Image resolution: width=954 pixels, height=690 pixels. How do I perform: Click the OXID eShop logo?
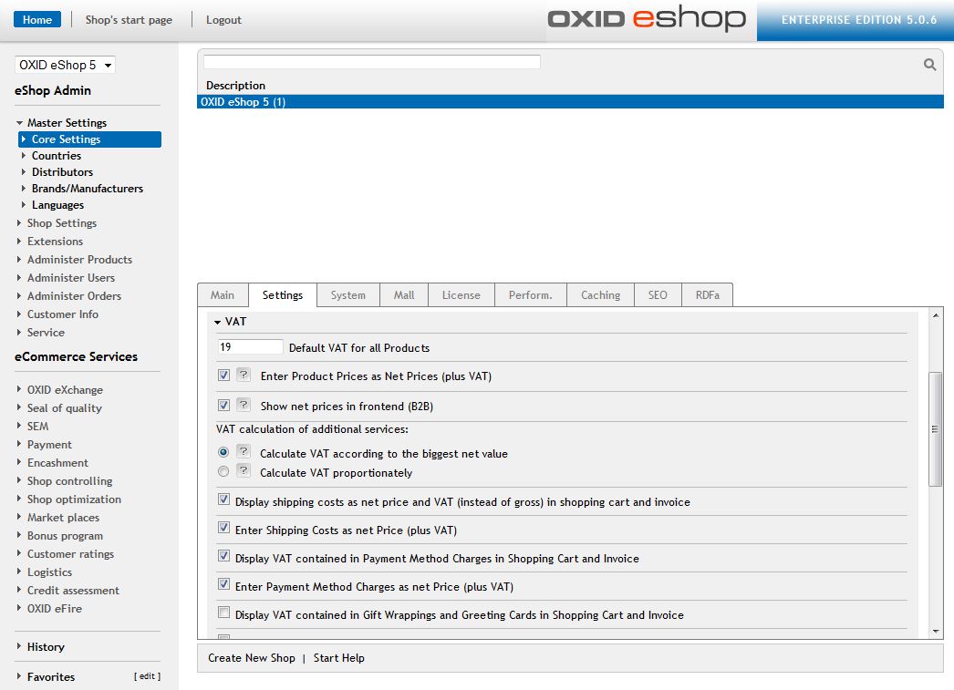coord(647,19)
